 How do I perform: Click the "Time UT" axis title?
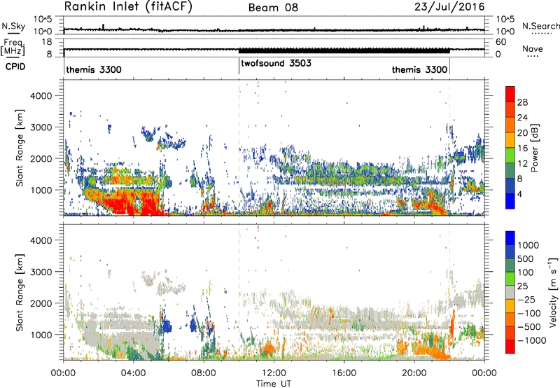pyautogui.click(x=274, y=384)
